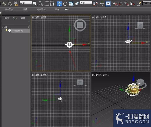Open left viewport 线框 shading menu
Screen dimensions: 151x127
point(44,75)
